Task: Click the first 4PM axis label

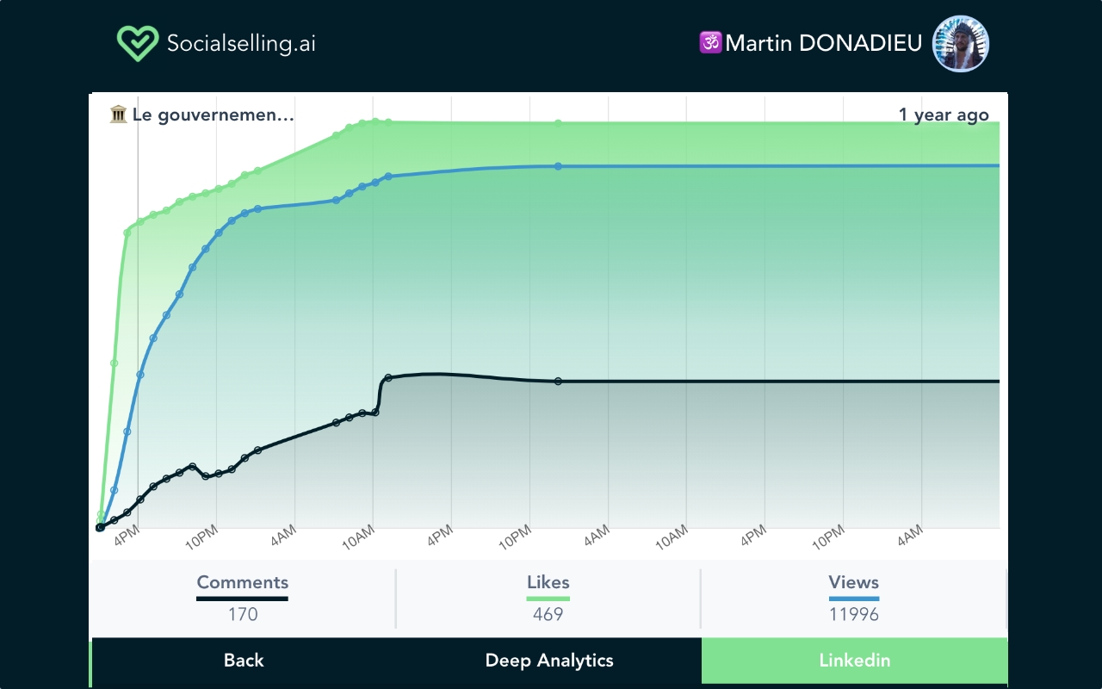Action: pos(127,537)
